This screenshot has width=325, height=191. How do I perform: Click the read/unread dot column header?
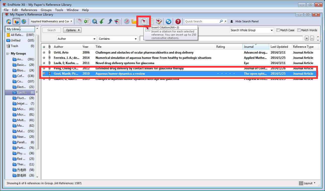click(x=44, y=47)
